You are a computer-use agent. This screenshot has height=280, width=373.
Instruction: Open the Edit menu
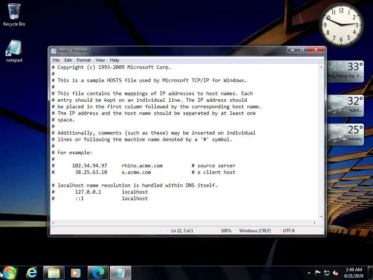(x=68, y=60)
